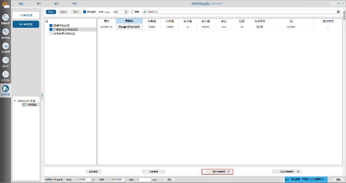The height and width of the screenshot is (183, 346).
Task: Toggle the 高亮 checkbox near the search box
Action: tap(132, 12)
